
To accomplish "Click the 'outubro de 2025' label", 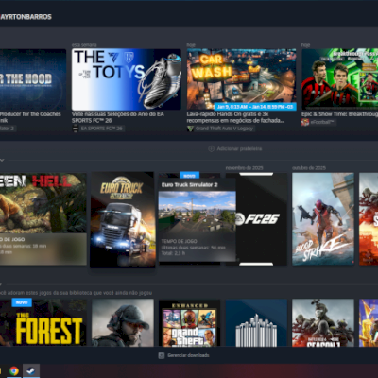I will [x=309, y=168].
